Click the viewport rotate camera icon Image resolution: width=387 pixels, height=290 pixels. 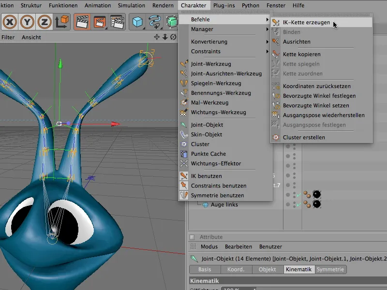pos(174,37)
